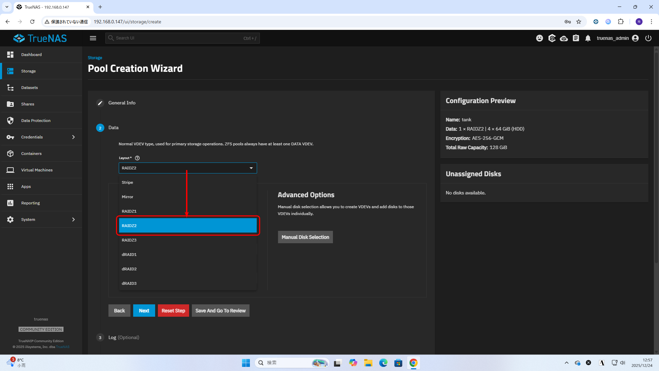The width and height of the screenshot is (659, 371).
Task: Click the truenas_admin user account icon
Action: tap(635, 38)
